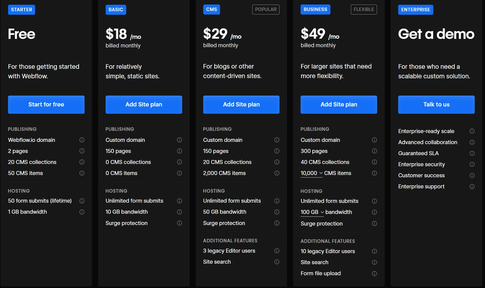Click info icon for 50 form submits (lifetime)
This screenshot has width=485, height=288.
[x=82, y=201]
